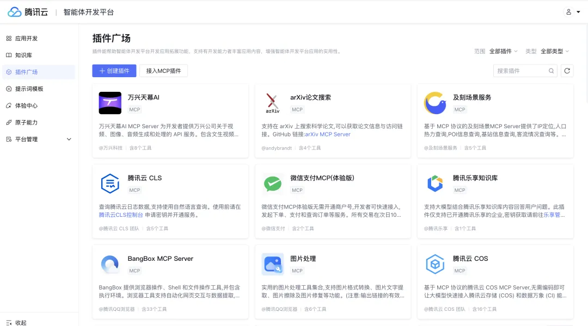
Task: Open the arXiv论文搜索 plugin icon
Action: coord(273,103)
